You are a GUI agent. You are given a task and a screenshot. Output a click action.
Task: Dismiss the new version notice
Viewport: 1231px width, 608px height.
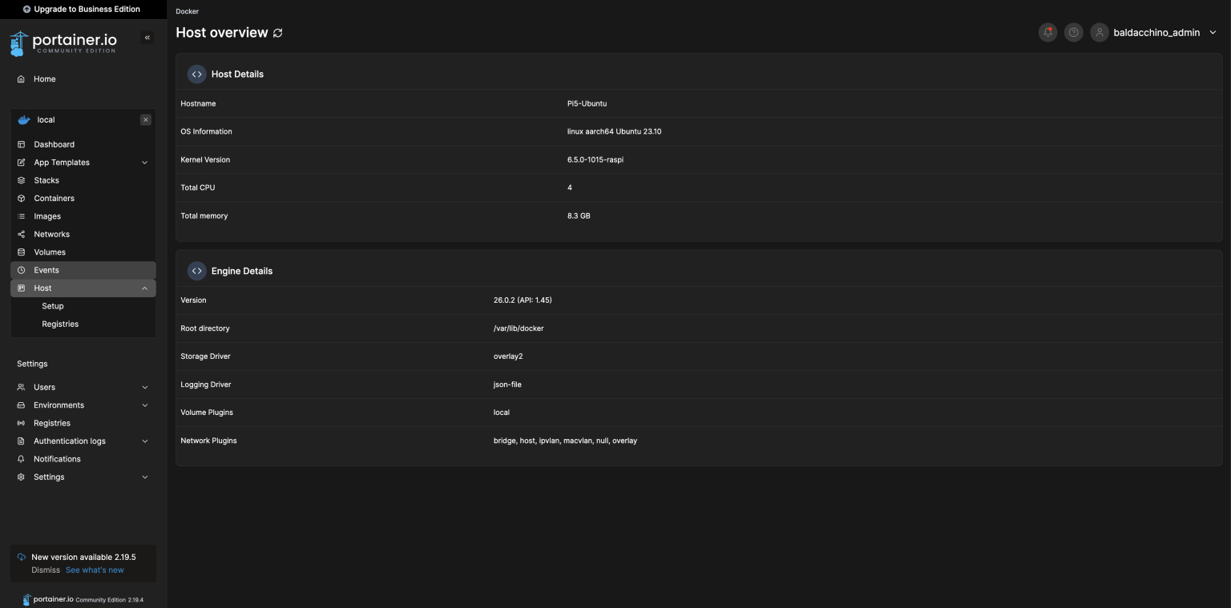pyautogui.click(x=46, y=570)
